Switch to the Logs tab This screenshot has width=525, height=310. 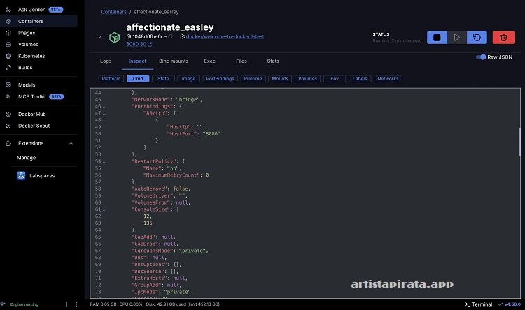[106, 61]
